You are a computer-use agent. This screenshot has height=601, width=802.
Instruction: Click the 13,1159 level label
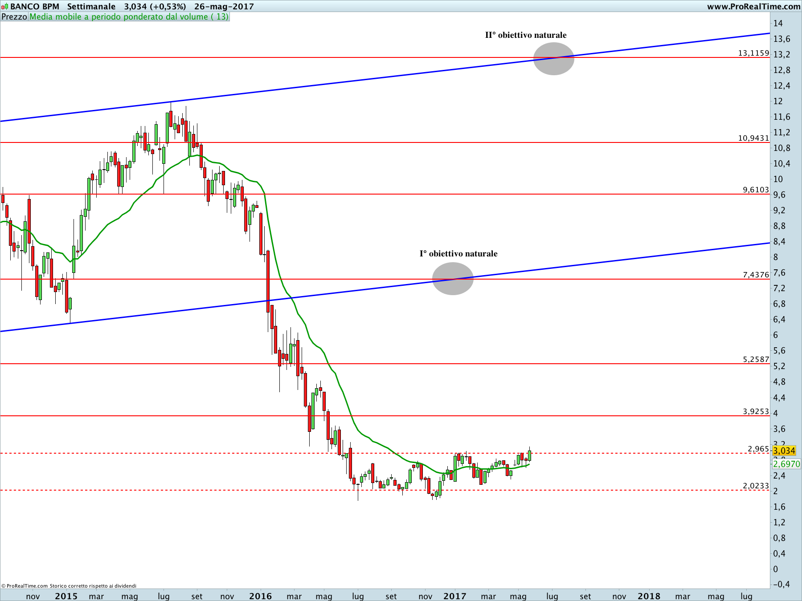(x=753, y=53)
